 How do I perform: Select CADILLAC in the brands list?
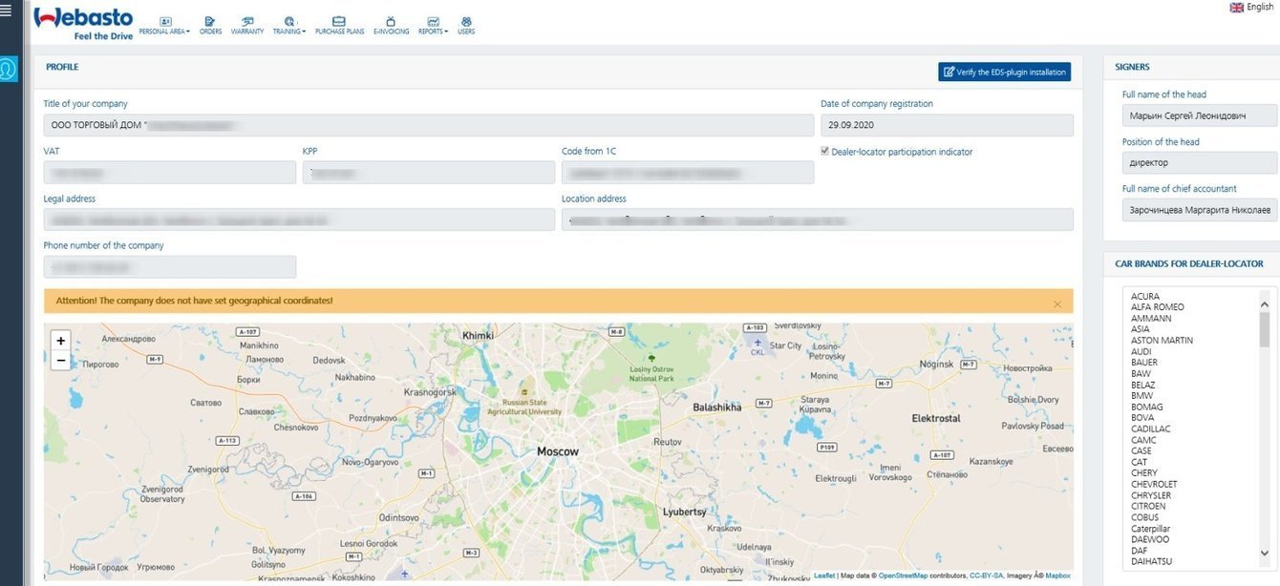pyautogui.click(x=1150, y=429)
